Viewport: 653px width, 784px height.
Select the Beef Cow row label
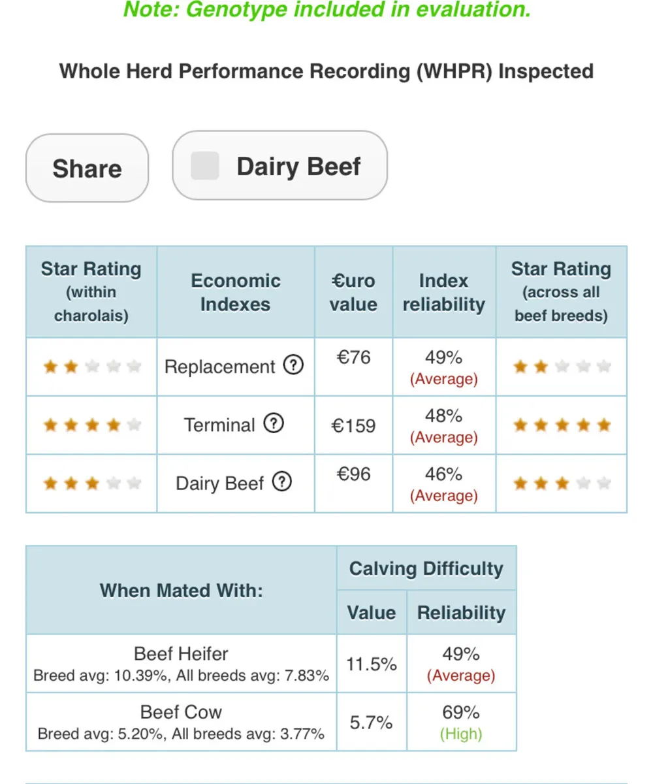(x=181, y=711)
